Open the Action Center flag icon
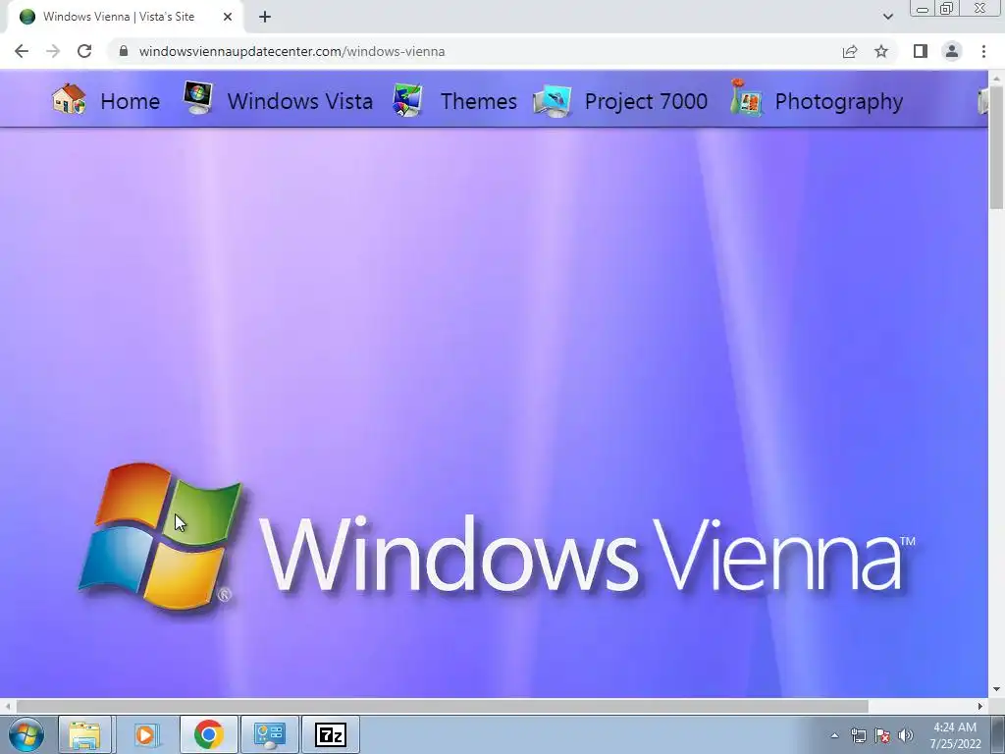The height and width of the screenshot is (754, 1005). coord(882,735)
